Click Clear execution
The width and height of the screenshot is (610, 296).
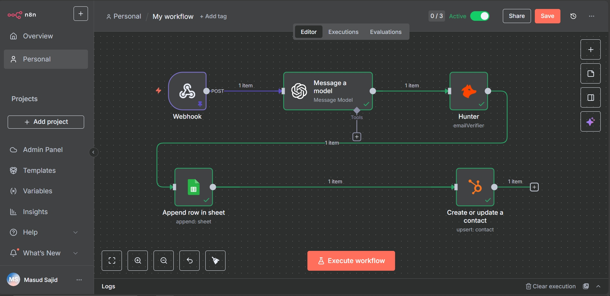pos(551,286)
